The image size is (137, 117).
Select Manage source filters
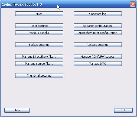39,64
